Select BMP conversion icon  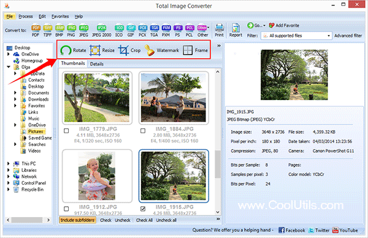pyautogui.click(x=59, y=31)
